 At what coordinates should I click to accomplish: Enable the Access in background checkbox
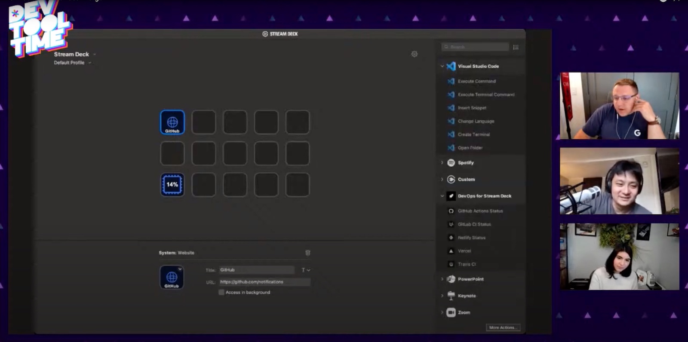tap(221, 292)
